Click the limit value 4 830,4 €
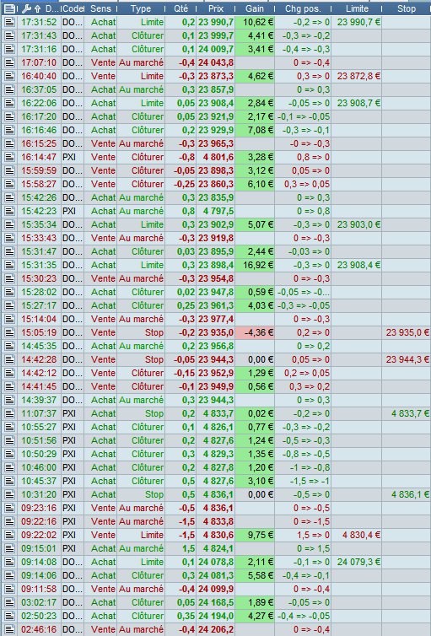 [x=361, y=535]
